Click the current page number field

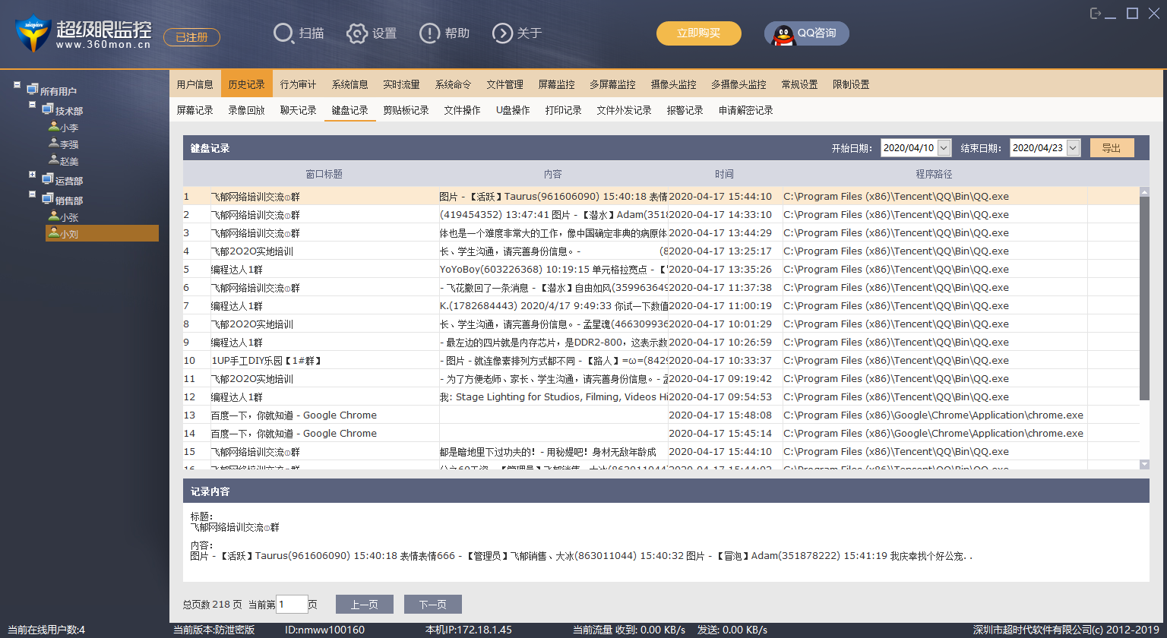tap(292, 605)
